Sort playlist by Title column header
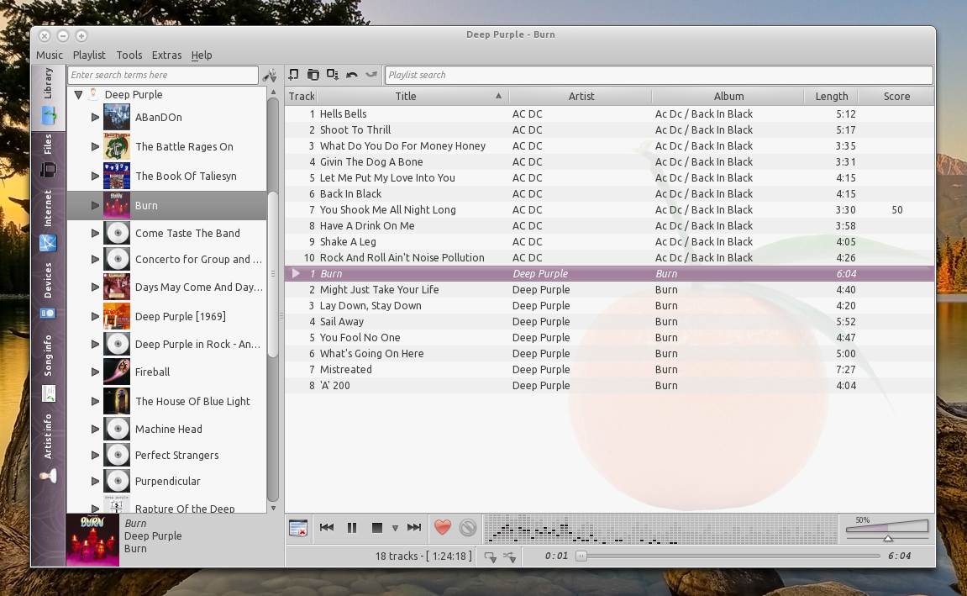 (413, 96)
